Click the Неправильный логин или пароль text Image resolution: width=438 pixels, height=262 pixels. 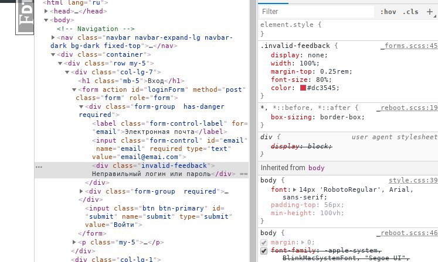coord(151,174)
